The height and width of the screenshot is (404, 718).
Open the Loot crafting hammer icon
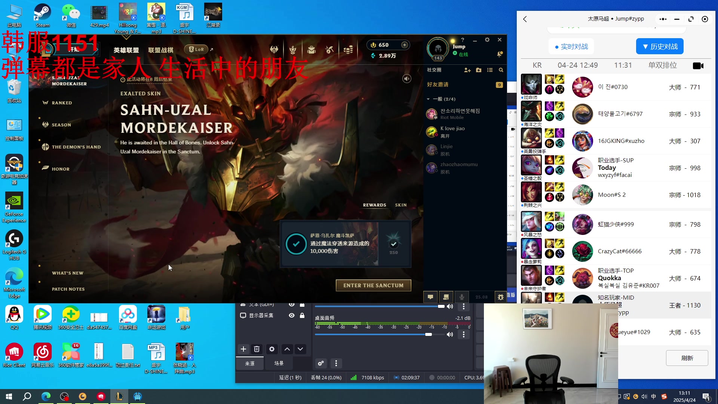(x=329, y=49)
